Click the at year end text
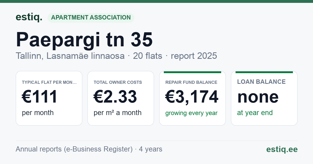This screenshot has height=164, width=313. click(x=255, y=113)
